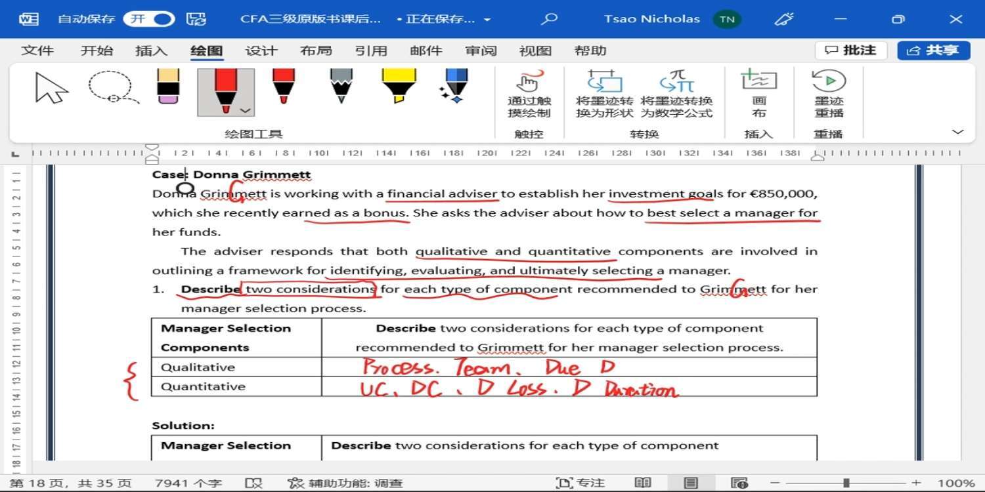Open the proofing check icon in status bar
Viewport: 985px width, 492px height.
253,483
